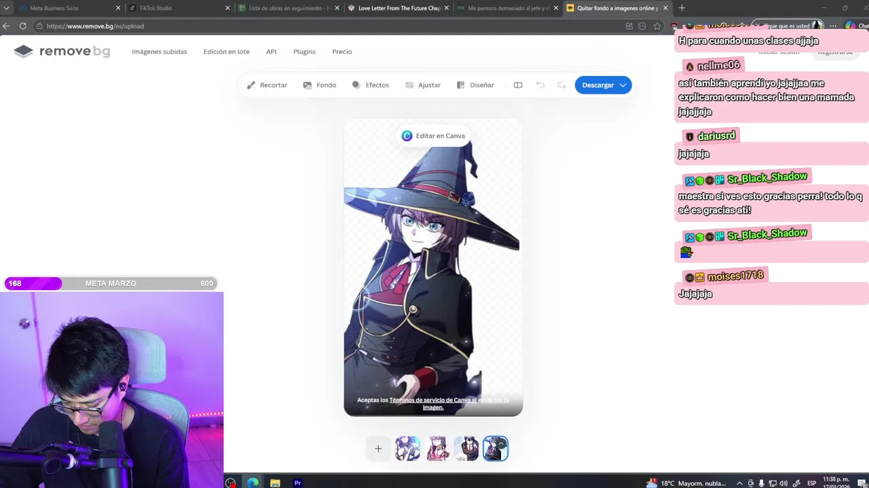Bookmark page with star icon
Screen dimensions: 869x488
pos(657,26)
